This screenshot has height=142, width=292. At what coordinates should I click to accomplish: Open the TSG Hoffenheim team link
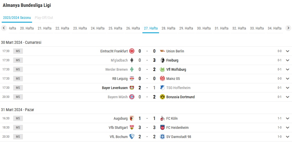(179, 88)
